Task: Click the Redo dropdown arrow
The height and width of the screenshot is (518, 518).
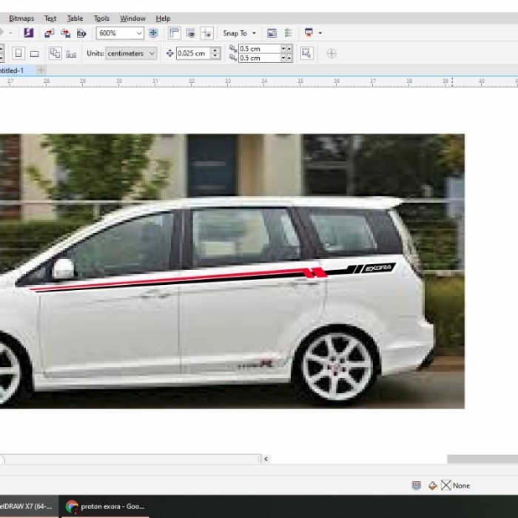Action: tap(10, 33)
